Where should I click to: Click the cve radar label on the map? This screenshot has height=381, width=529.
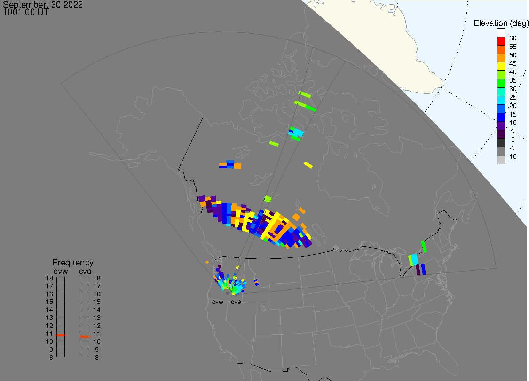pyautogui.click(x=236, y=302)
